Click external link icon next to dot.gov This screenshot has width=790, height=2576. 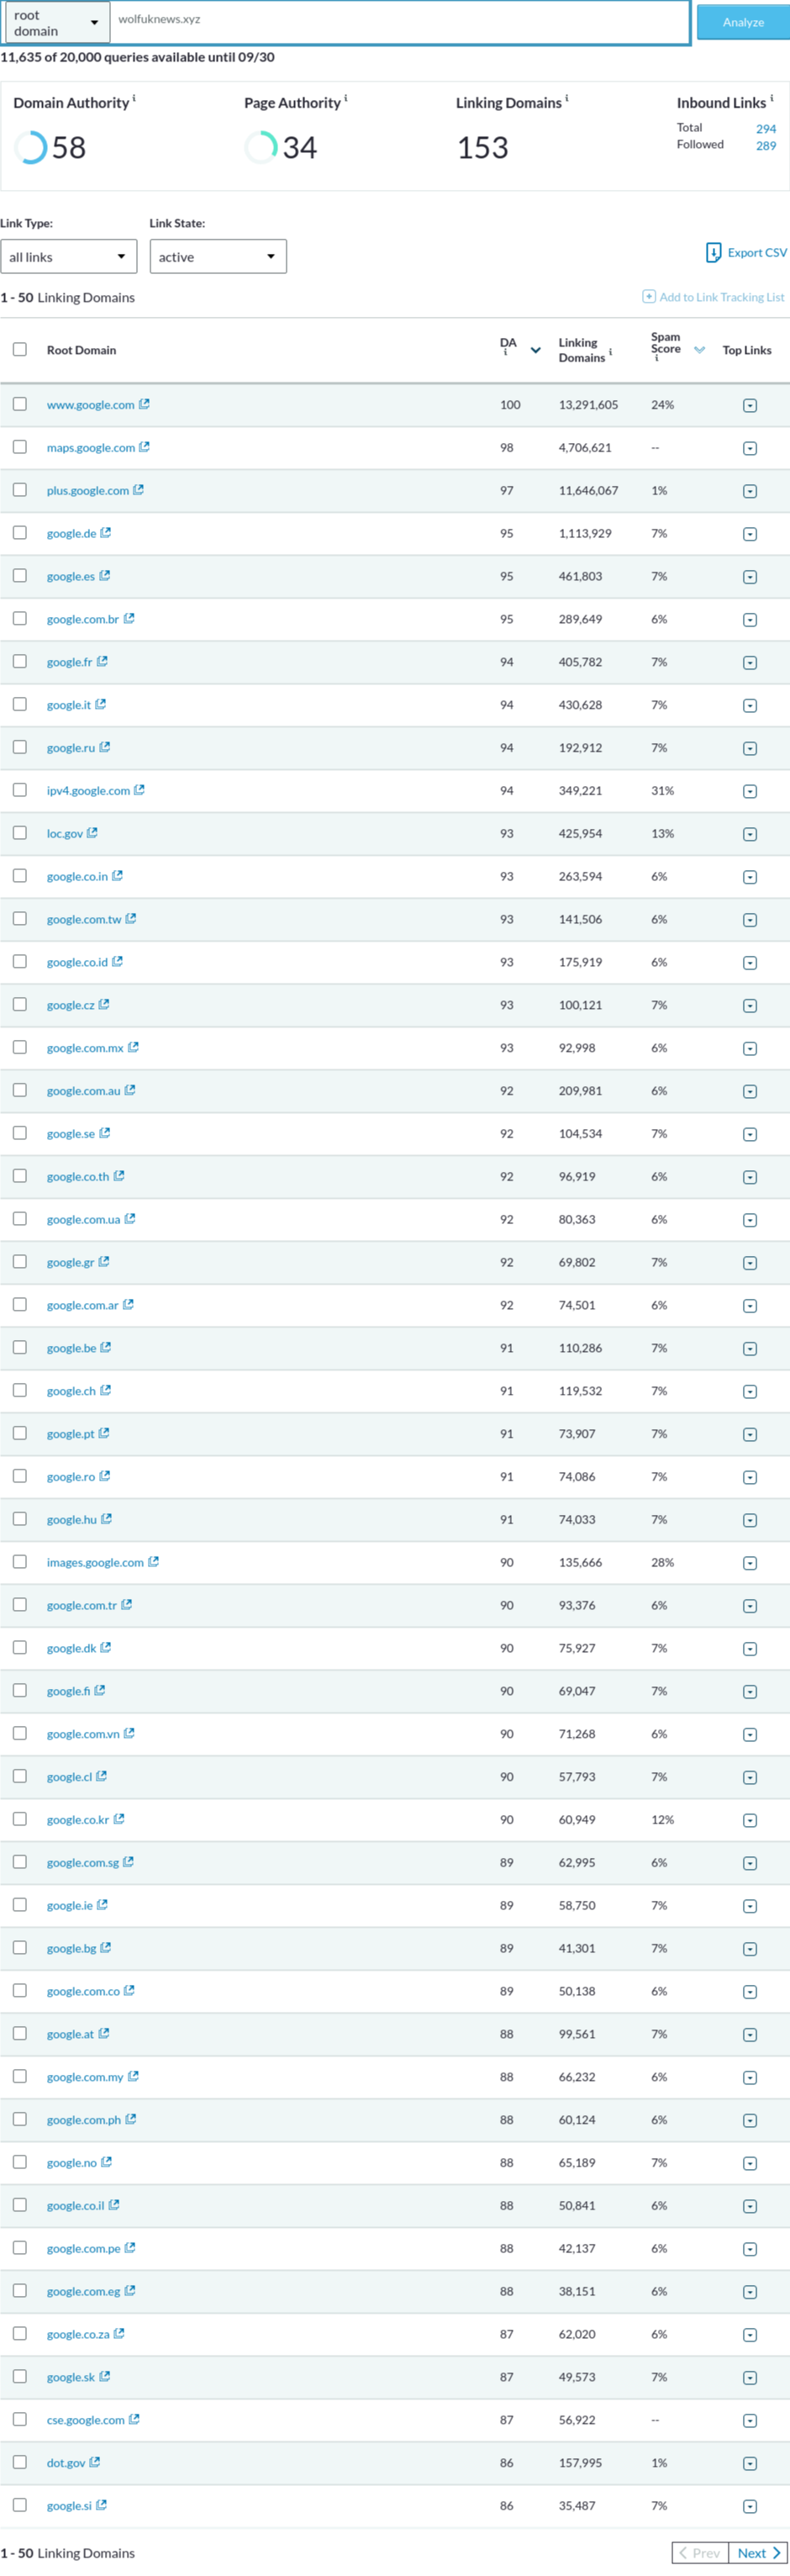(95, 2462)
